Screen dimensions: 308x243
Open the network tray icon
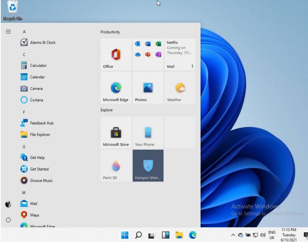click(x=255, y=235)
